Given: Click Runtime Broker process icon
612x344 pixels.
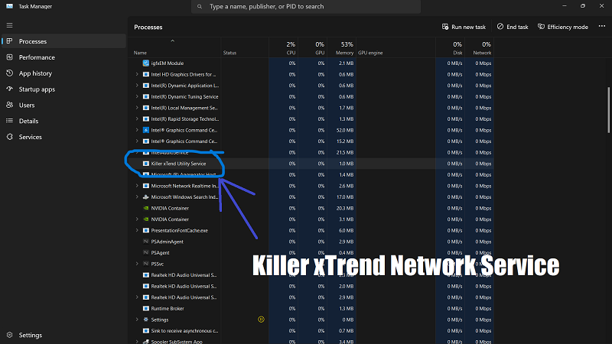Looking at the screenshot, I should tap(146, 309).
